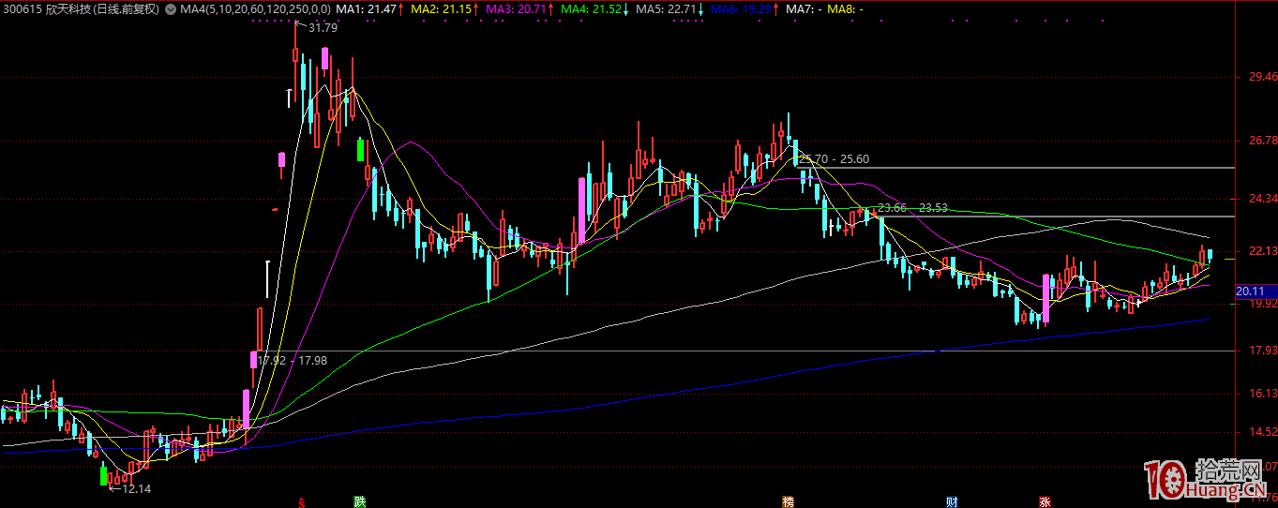Click the red 涨 event marker icon

coord(1044,501)
